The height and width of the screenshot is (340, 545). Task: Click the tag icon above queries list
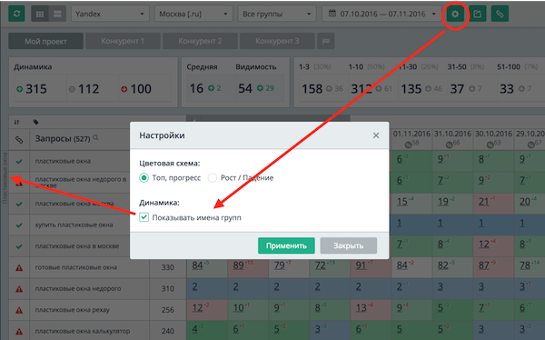coord(35,122)
